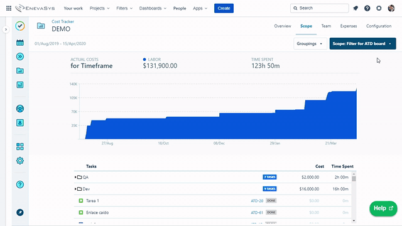Open the cost folder chart sidebar icon
The width and height of the screenshot is (402, 226).
point(20,70)
